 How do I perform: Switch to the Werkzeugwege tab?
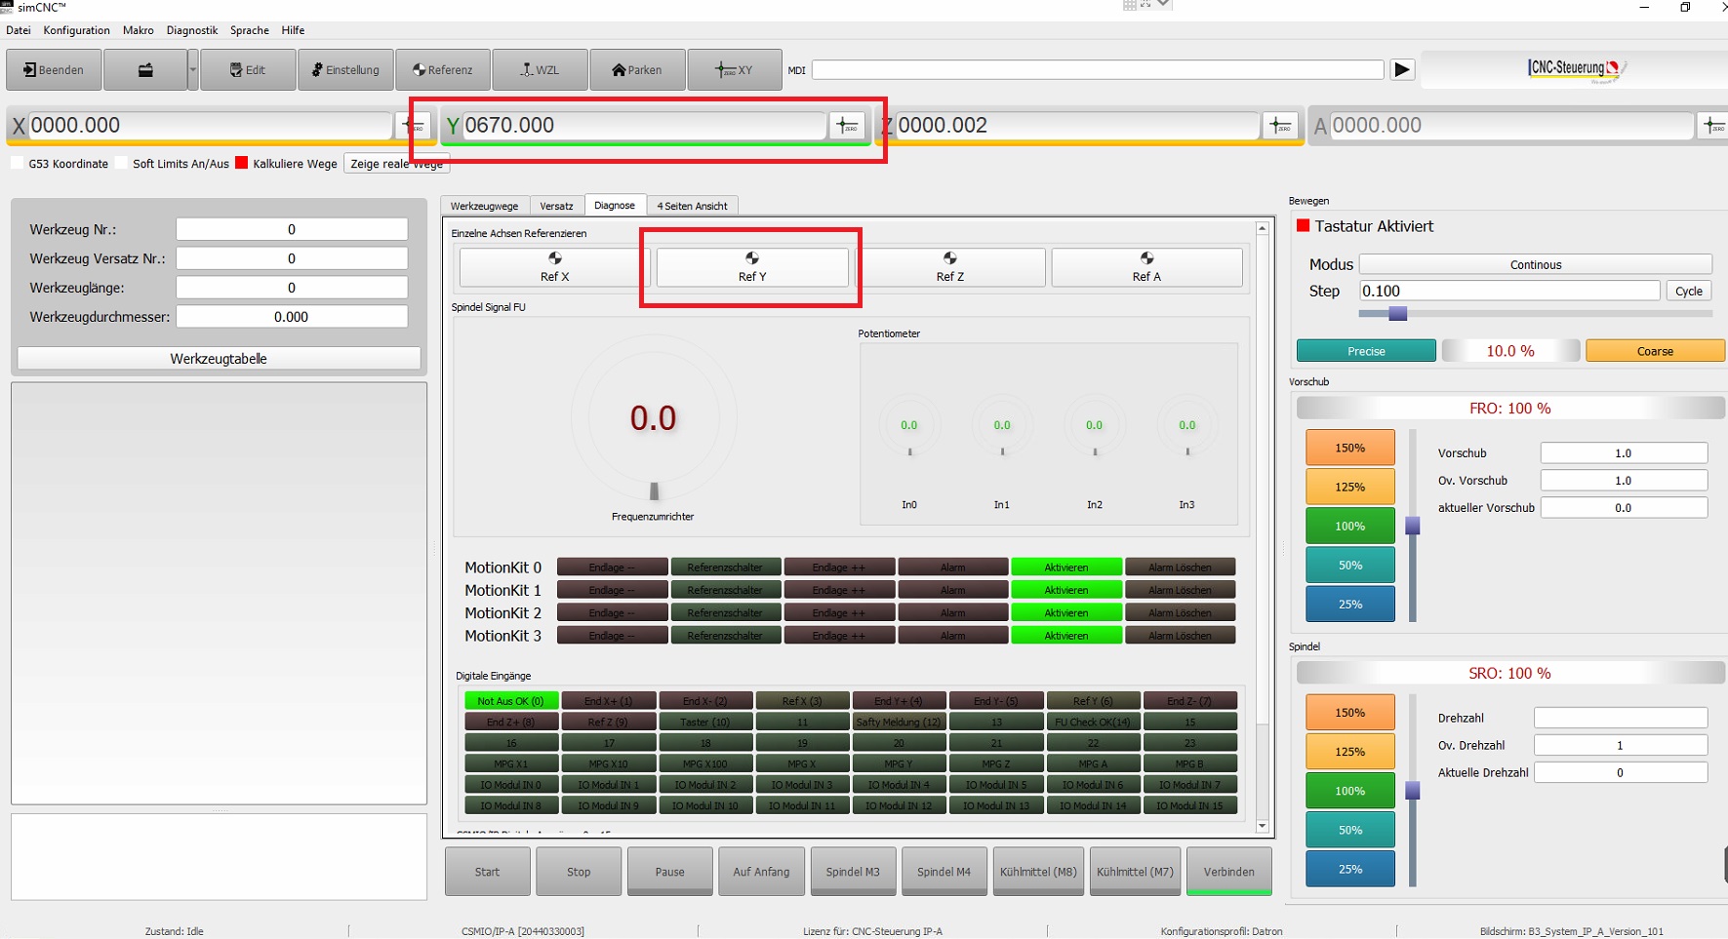tap(484, 206)
